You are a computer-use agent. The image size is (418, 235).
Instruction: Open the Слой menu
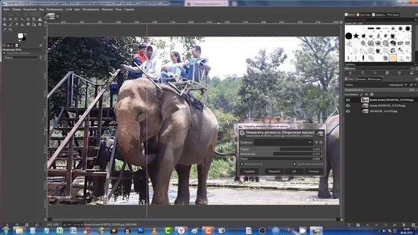(69, 9)
